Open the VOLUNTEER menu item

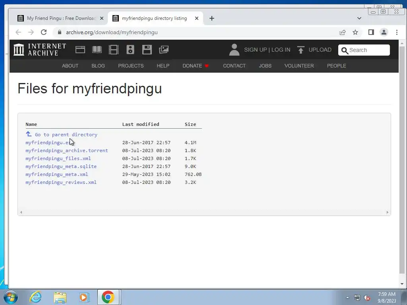coord(299,66)
